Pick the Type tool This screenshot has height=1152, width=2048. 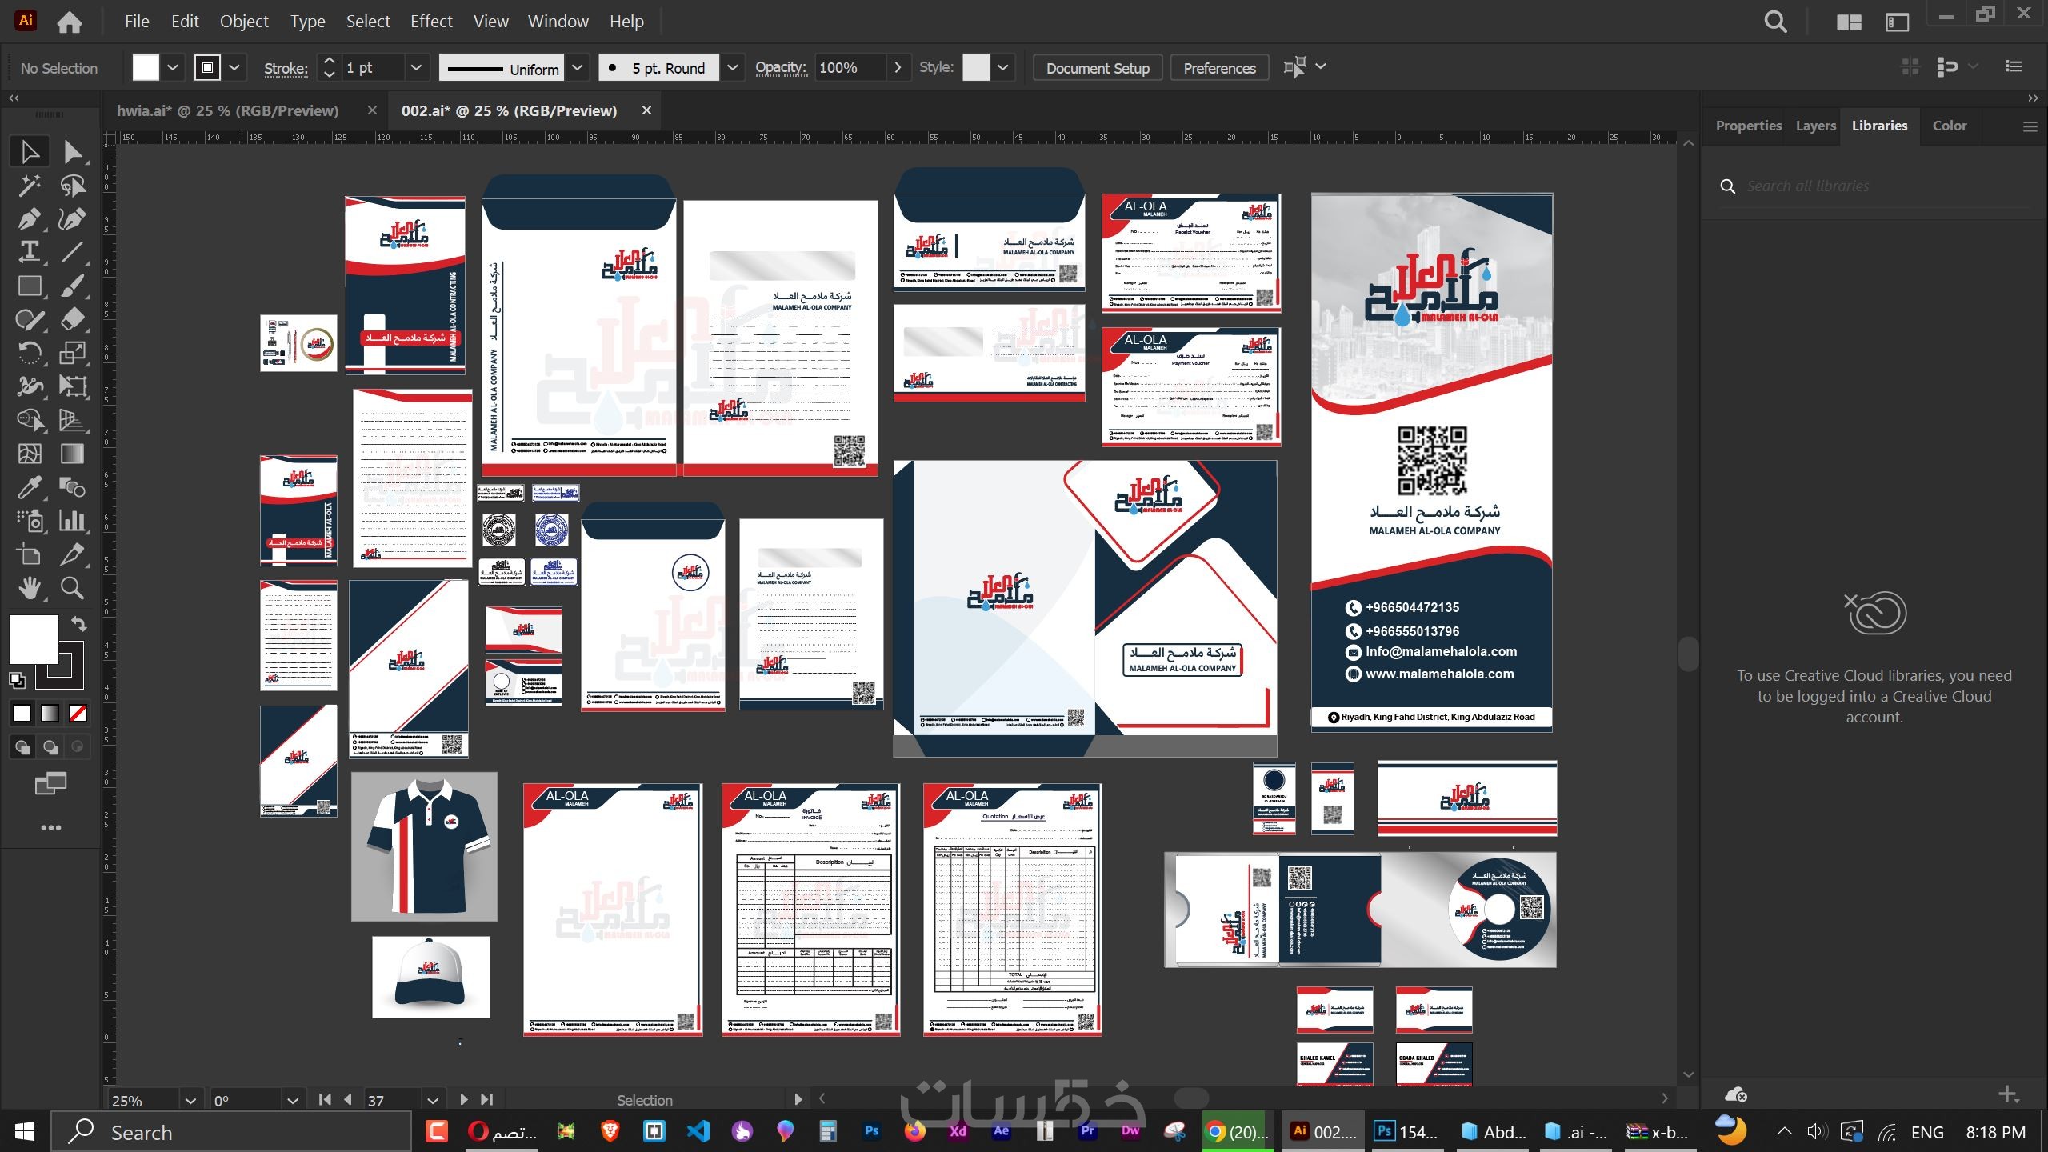(30, 252)
